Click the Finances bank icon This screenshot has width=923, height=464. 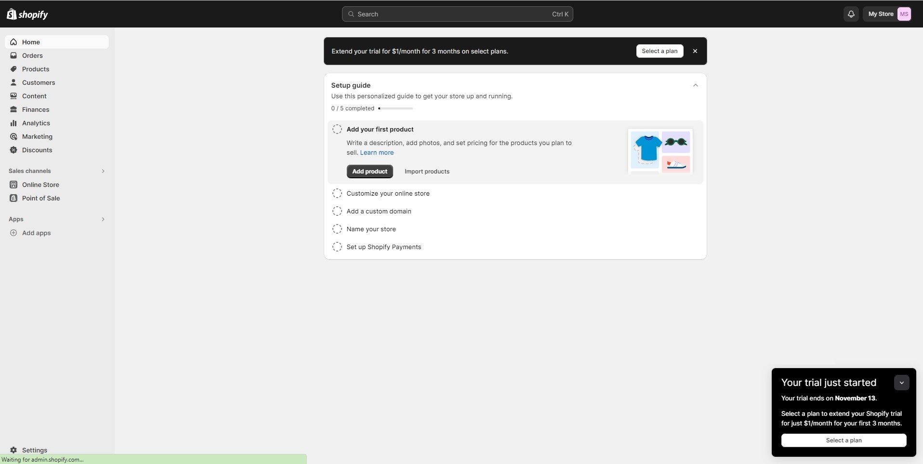(x=13, y=109)
